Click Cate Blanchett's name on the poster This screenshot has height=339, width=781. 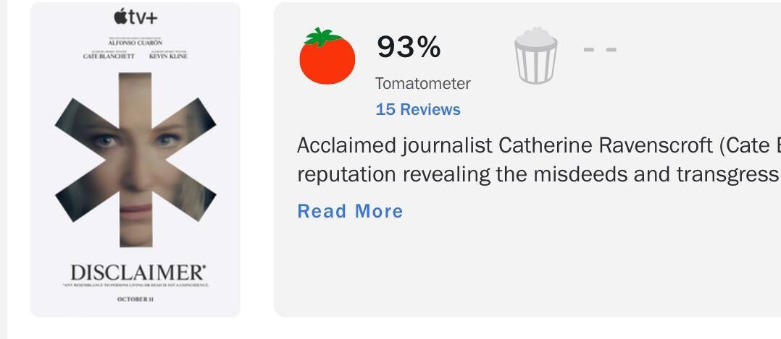click(x=109, y=56)
